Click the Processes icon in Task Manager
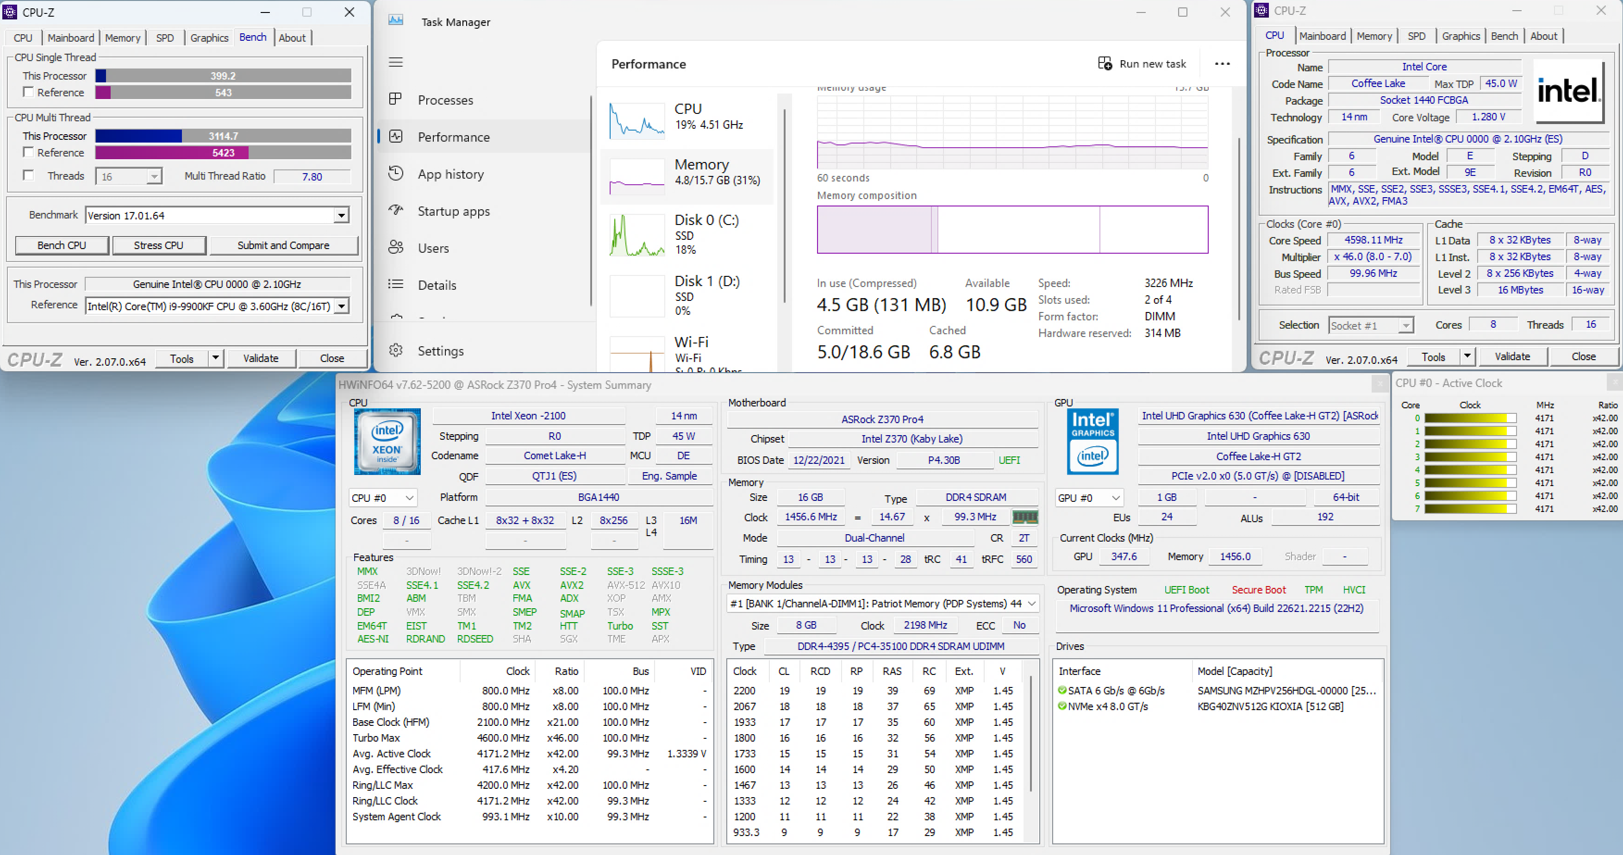Image resolution: width=1623 pixels, height=855 pixels. pos(396,99)
